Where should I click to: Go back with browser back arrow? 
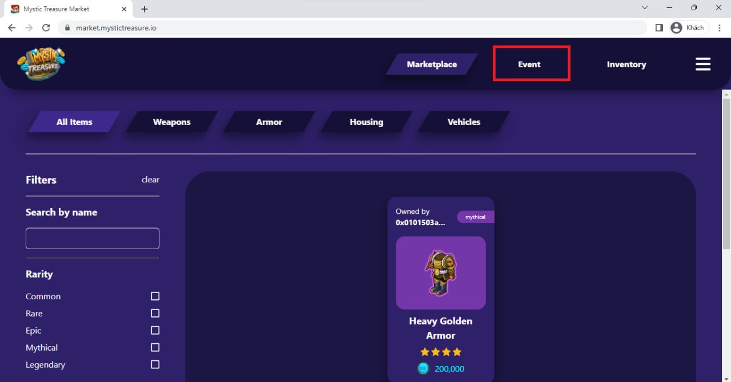click(11, 27)
